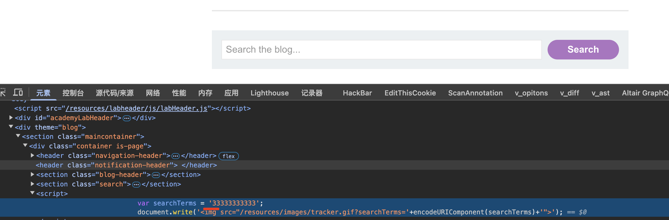Image resolution: width=669 pixels, height=220 pixels.
Task: Click the ellipsis in the navigation-header element
Action: pyautogui.click(x=176, y=156)
